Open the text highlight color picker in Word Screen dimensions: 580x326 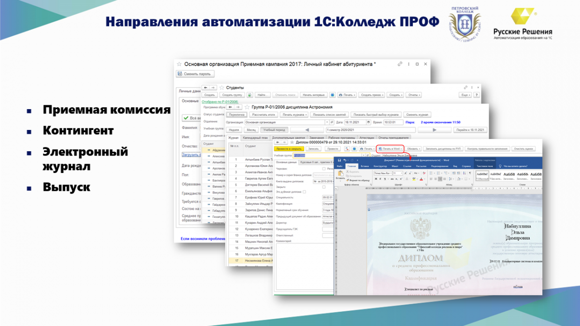tap(414, 179)
